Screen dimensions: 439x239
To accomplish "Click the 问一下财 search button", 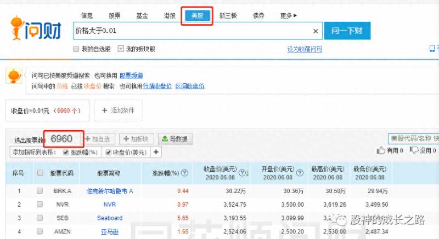I will point(347,31).
